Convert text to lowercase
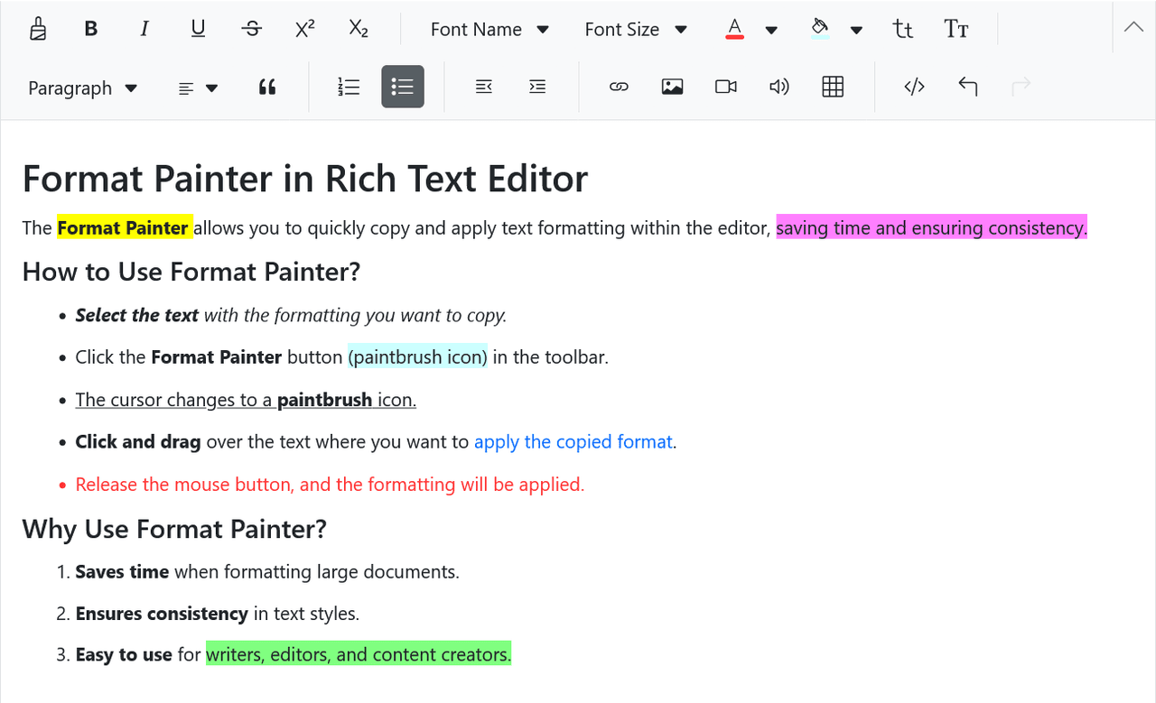This screenshot has width=1156, height=703. [x=902, y=29]
